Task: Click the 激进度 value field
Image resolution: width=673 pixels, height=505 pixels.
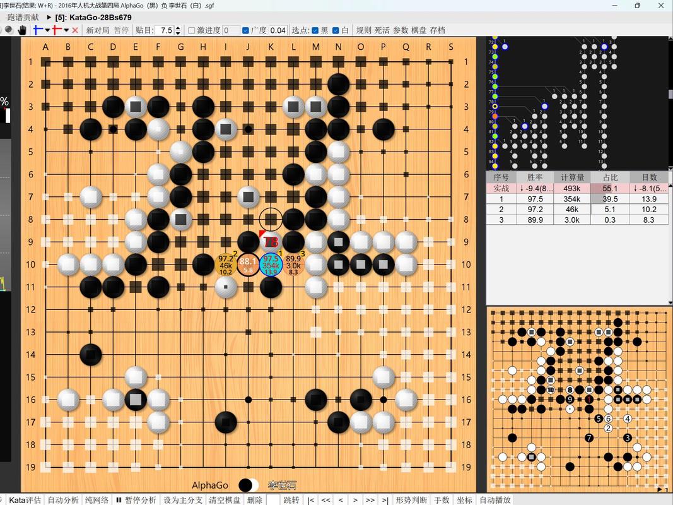Action: point(231,30)
